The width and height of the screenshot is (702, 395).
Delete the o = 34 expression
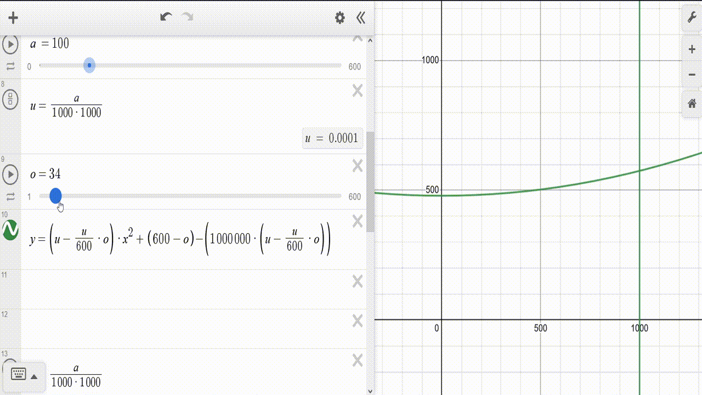click(x=358, y=166)
